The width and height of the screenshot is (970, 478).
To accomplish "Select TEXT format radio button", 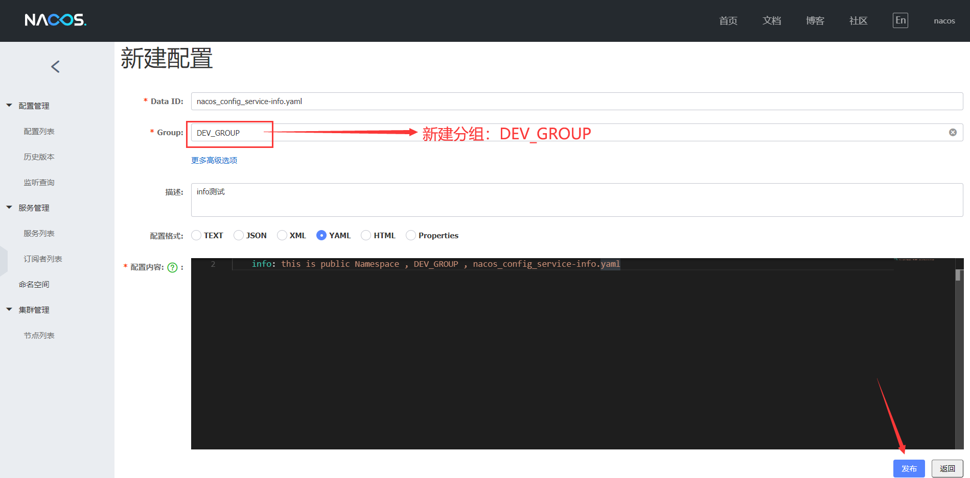I will click(196, 235).
